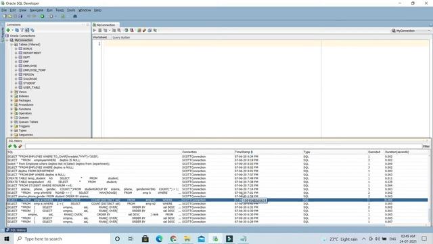
Task: Open the Navigate menu
Action: click(37, 10)
